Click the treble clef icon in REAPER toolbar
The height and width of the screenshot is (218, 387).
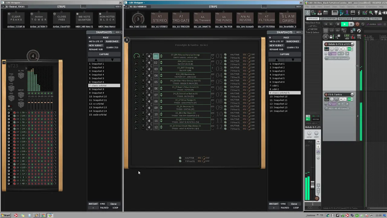coord(359,13)
